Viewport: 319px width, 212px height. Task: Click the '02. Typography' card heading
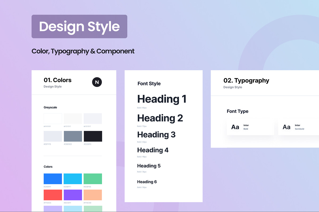246,81
